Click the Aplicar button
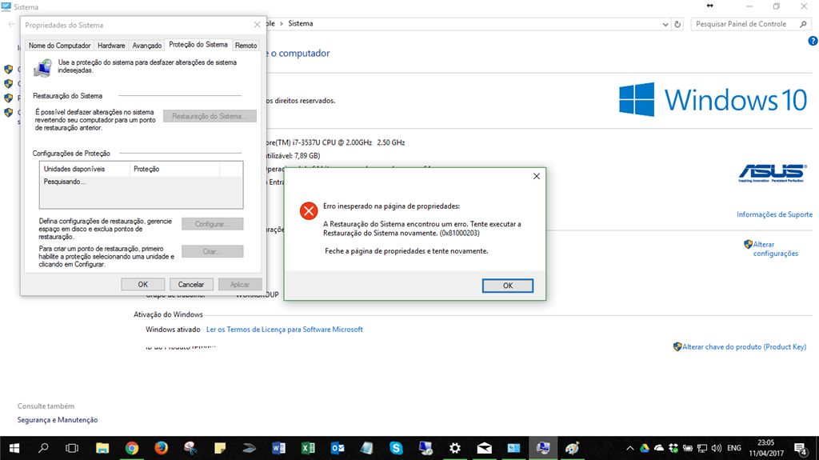The height and width of the screenshot is (460, 819). 239,284
